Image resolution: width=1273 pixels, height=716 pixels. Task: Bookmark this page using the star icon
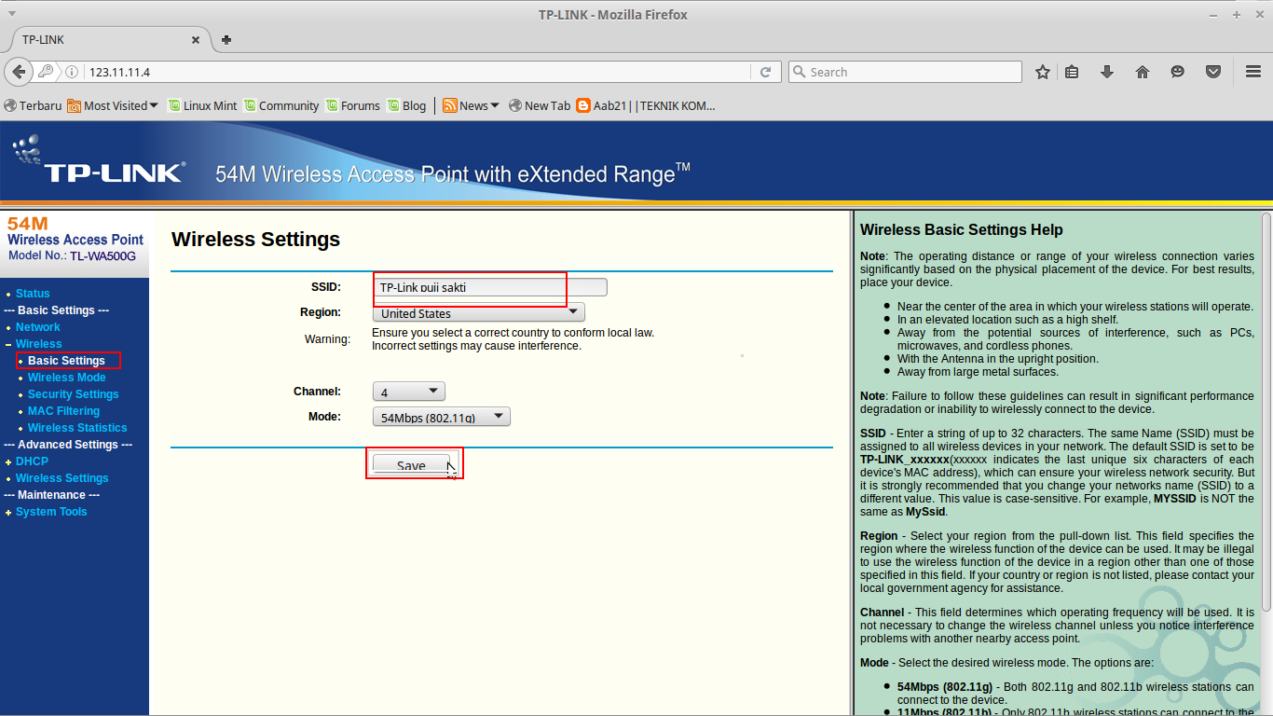click(x=1042, y=72)
